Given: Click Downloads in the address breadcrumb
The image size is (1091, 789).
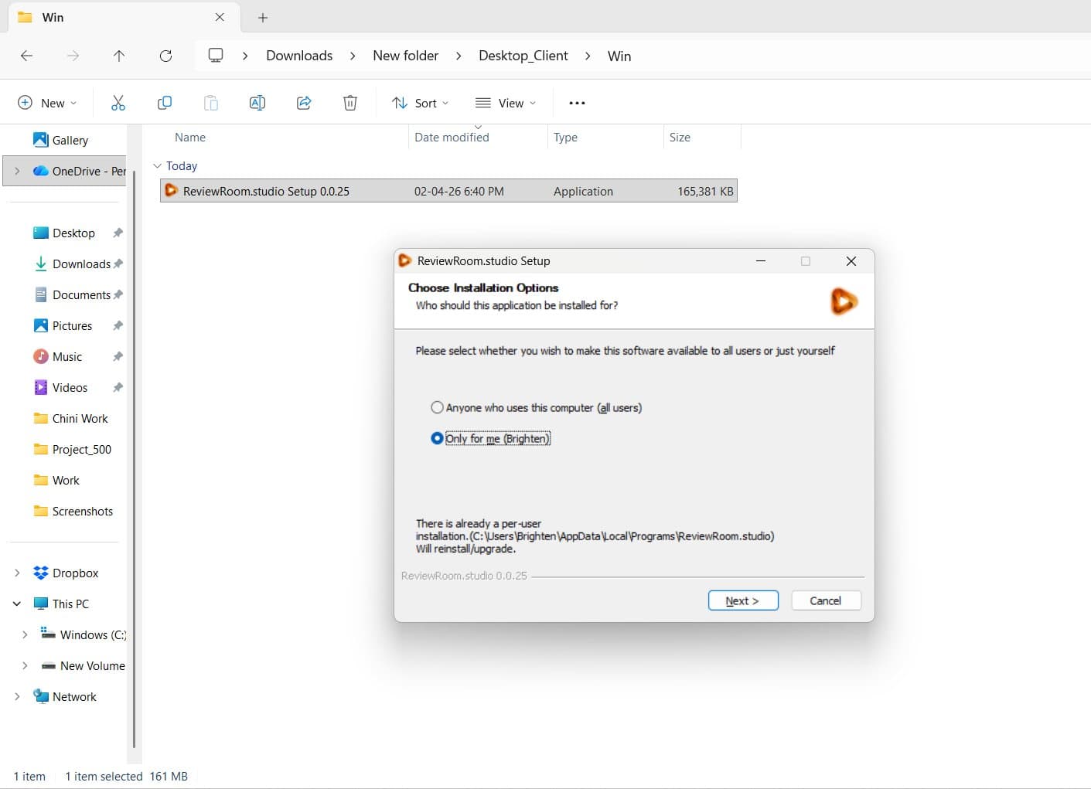Looking at the screenshot, I should click(299, 56).
